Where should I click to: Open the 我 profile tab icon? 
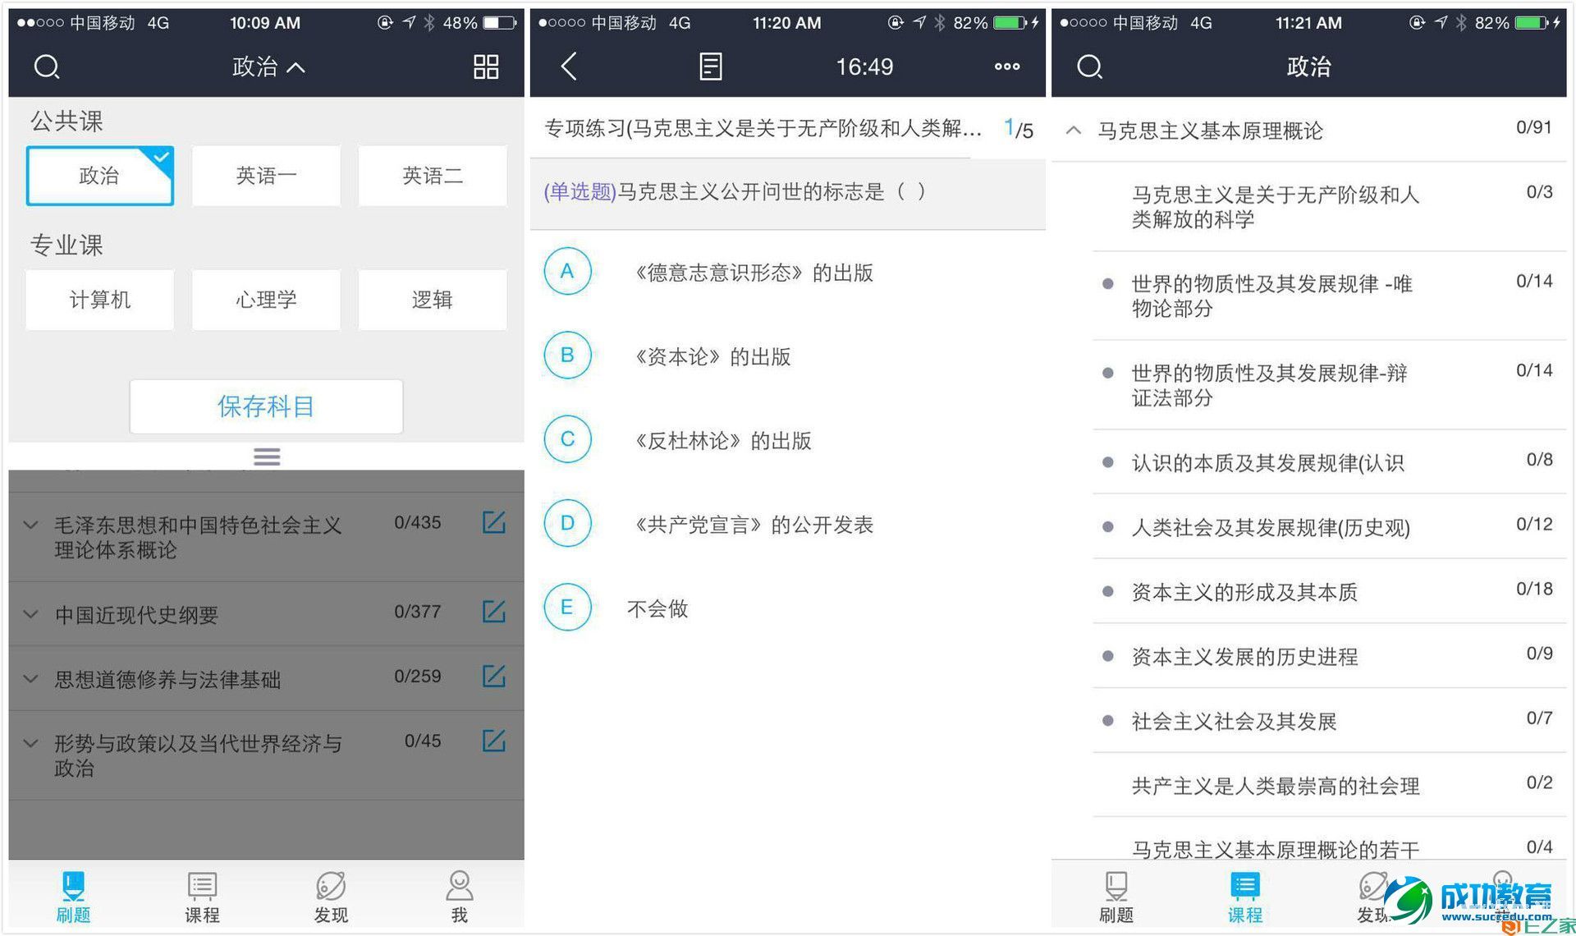[x=459, y=895]
